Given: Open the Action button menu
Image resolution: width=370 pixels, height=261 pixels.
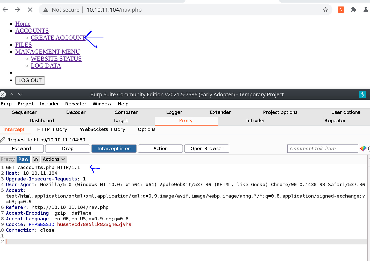Looking at the screenshot, I should coord(160,149).
